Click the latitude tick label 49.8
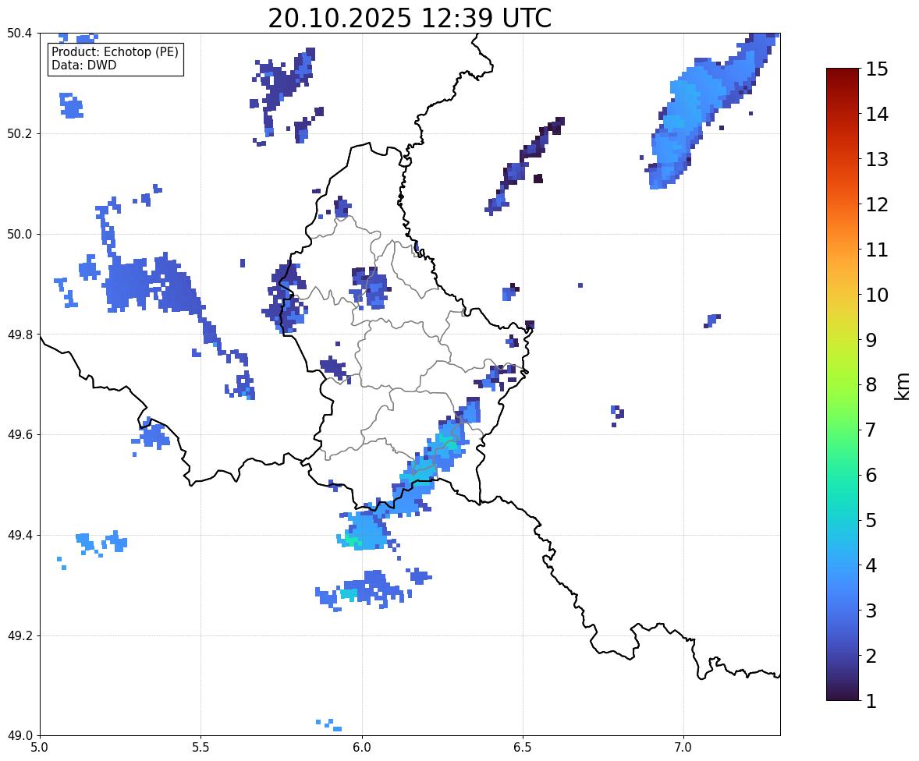919x761 pixels. coord(20,334)
